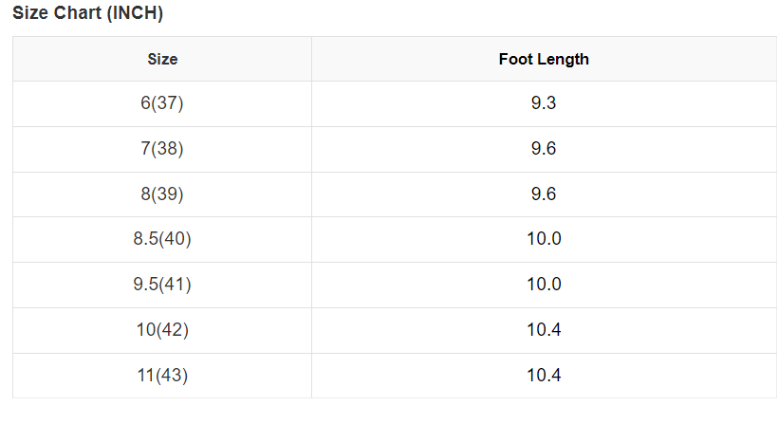The width and height of the screenshot is (778, 424).
Task: Click 10.4 foot length in 10(42) row
Action: [x=544, y=330]
